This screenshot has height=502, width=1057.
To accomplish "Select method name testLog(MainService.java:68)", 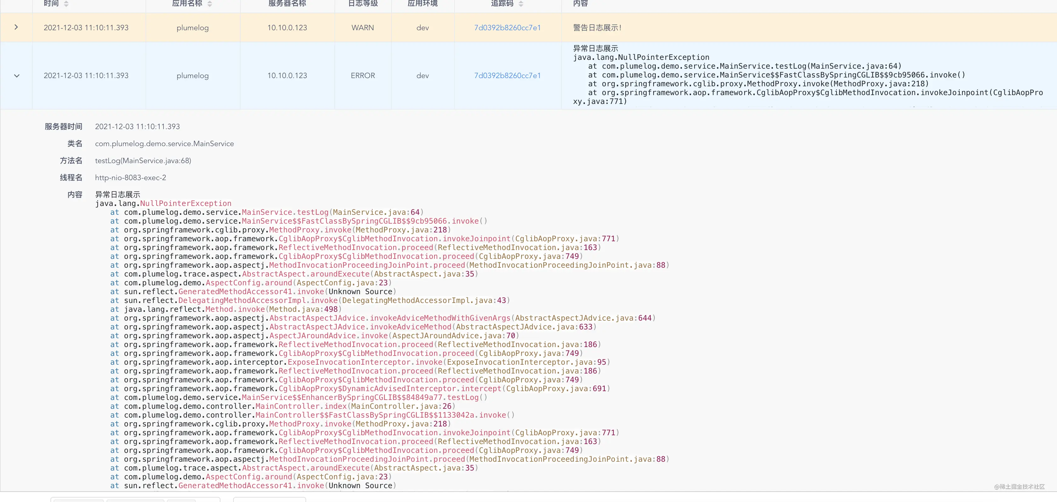I will (143, 160).
